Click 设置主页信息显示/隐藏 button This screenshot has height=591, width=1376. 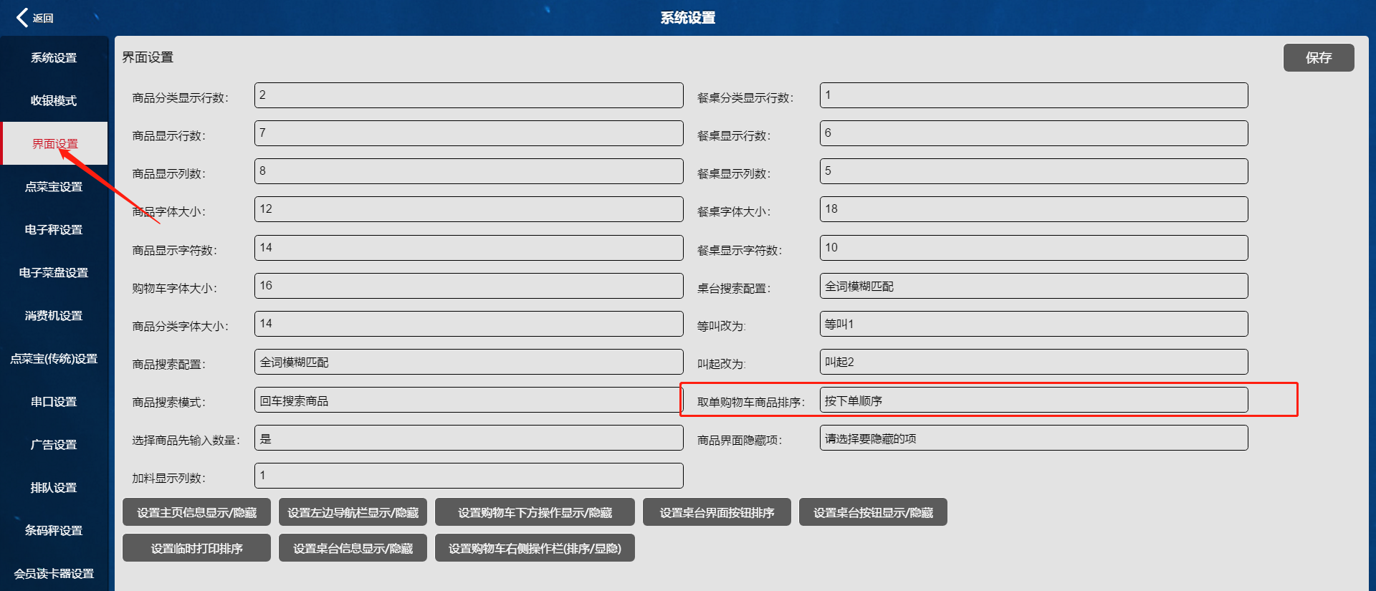[196, 512]
